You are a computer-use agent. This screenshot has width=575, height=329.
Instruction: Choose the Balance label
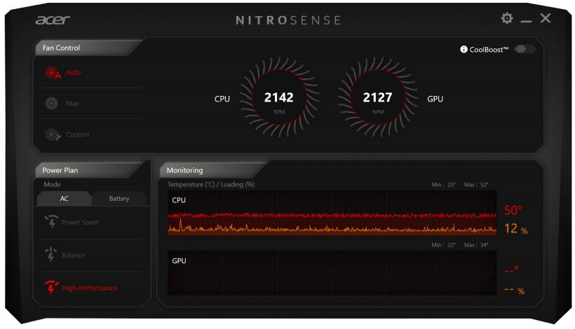pos(74,255)
